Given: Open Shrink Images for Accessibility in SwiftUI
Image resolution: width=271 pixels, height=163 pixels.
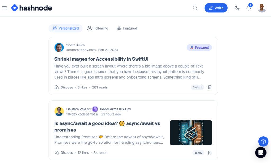Looking at the screenshot, I should pos(101,59).
